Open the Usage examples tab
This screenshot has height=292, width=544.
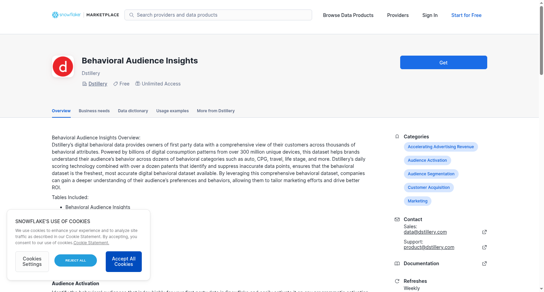(172, 111)
